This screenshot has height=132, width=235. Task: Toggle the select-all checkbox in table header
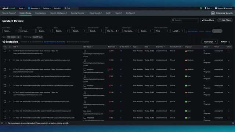click(x=5, y=47)
